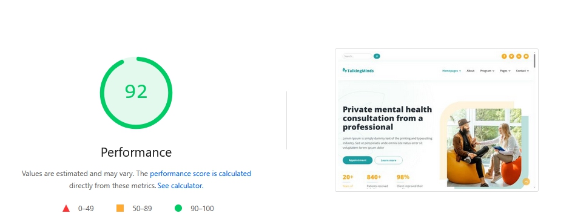Open the LinkedIn social icon
569x219 pixels.
point(519,56)
